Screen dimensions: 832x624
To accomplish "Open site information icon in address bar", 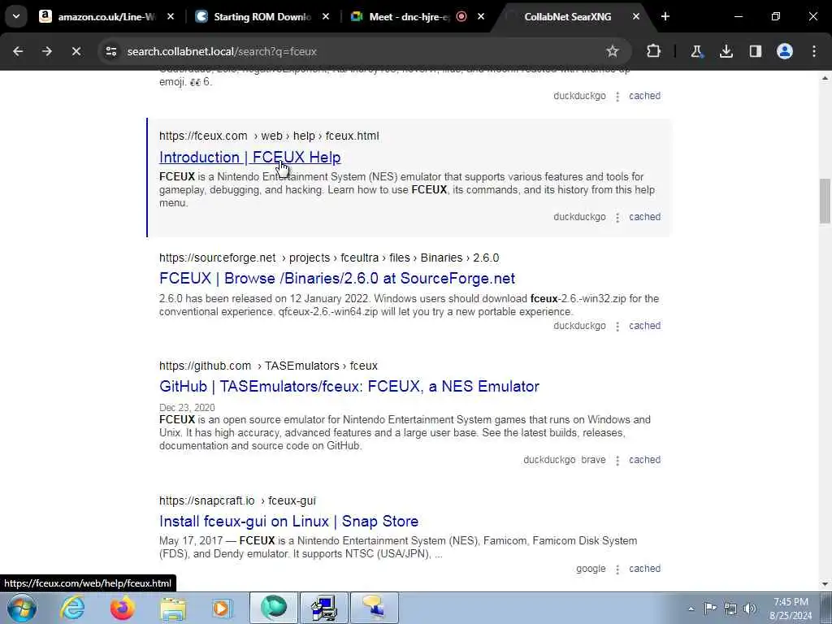I will (110, 51).
